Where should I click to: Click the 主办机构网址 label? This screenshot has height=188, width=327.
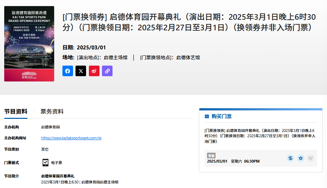pyautogui.click(x=15, y=138)
